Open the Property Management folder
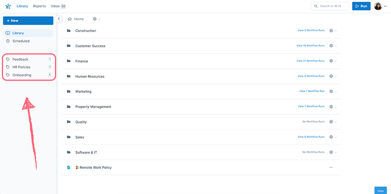This screenshot has width=391, height=194. [x=93, y=107]
